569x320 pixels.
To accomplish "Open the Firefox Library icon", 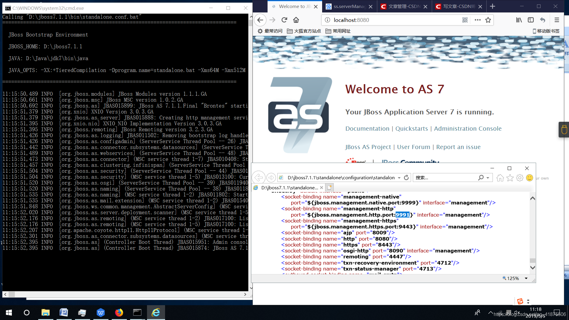I will coord(519,20).
